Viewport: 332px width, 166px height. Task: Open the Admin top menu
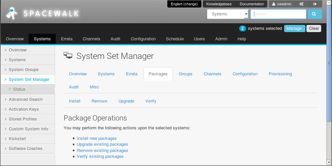click(221, 39)
